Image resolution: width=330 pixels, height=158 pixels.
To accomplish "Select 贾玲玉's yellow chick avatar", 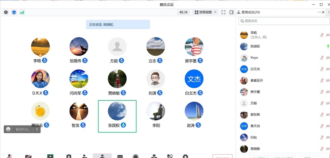I will (x=40, y=111).
